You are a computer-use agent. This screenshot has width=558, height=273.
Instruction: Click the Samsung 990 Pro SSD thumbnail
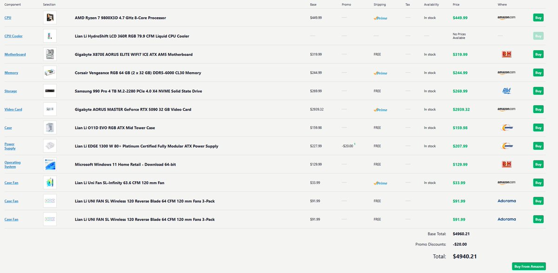[x=50, y=91]
